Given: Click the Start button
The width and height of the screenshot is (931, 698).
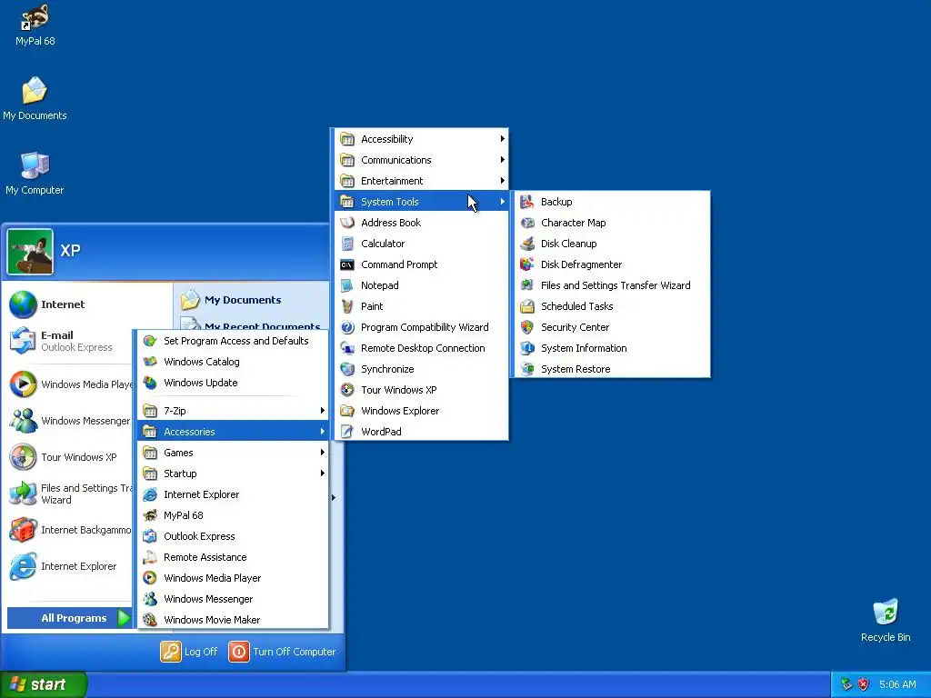Looking at the screenshot, I should point(43,684).
